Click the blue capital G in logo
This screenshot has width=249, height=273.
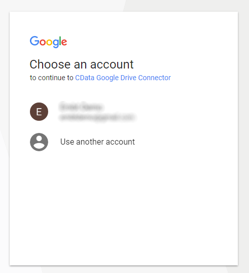(34, 41)
